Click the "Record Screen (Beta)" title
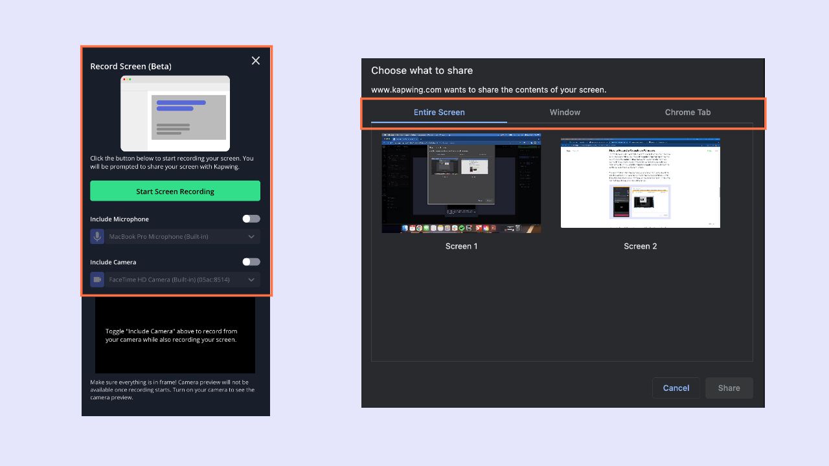The image size is (829, 466). click(131, 67)
